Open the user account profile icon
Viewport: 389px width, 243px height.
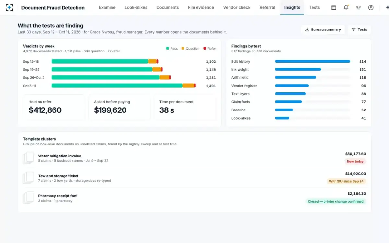coord(371,7)
